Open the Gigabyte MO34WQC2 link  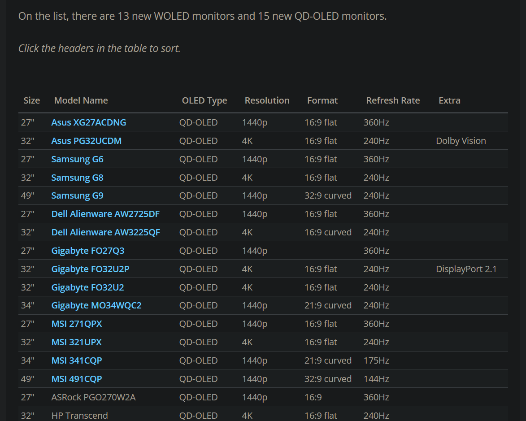96,306
